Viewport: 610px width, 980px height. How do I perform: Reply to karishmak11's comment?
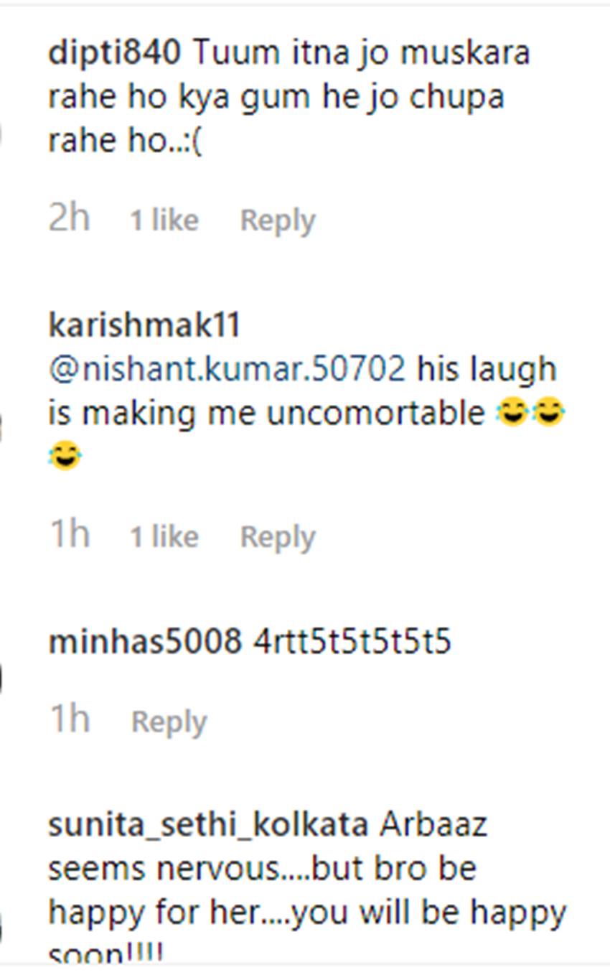pyautogui.click(x=278, y=537)
